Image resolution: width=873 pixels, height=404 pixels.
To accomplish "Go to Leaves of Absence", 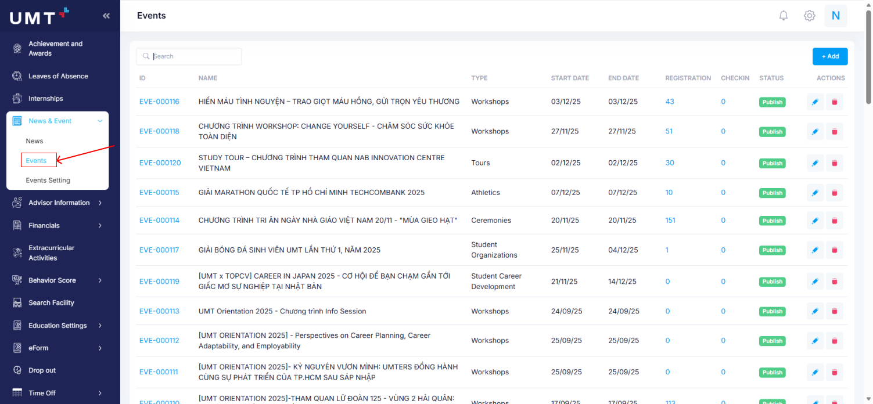I will pos(58,76).
